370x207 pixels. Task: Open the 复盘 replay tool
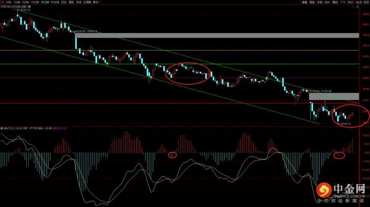pyautogui.click(x=312, y=2)
